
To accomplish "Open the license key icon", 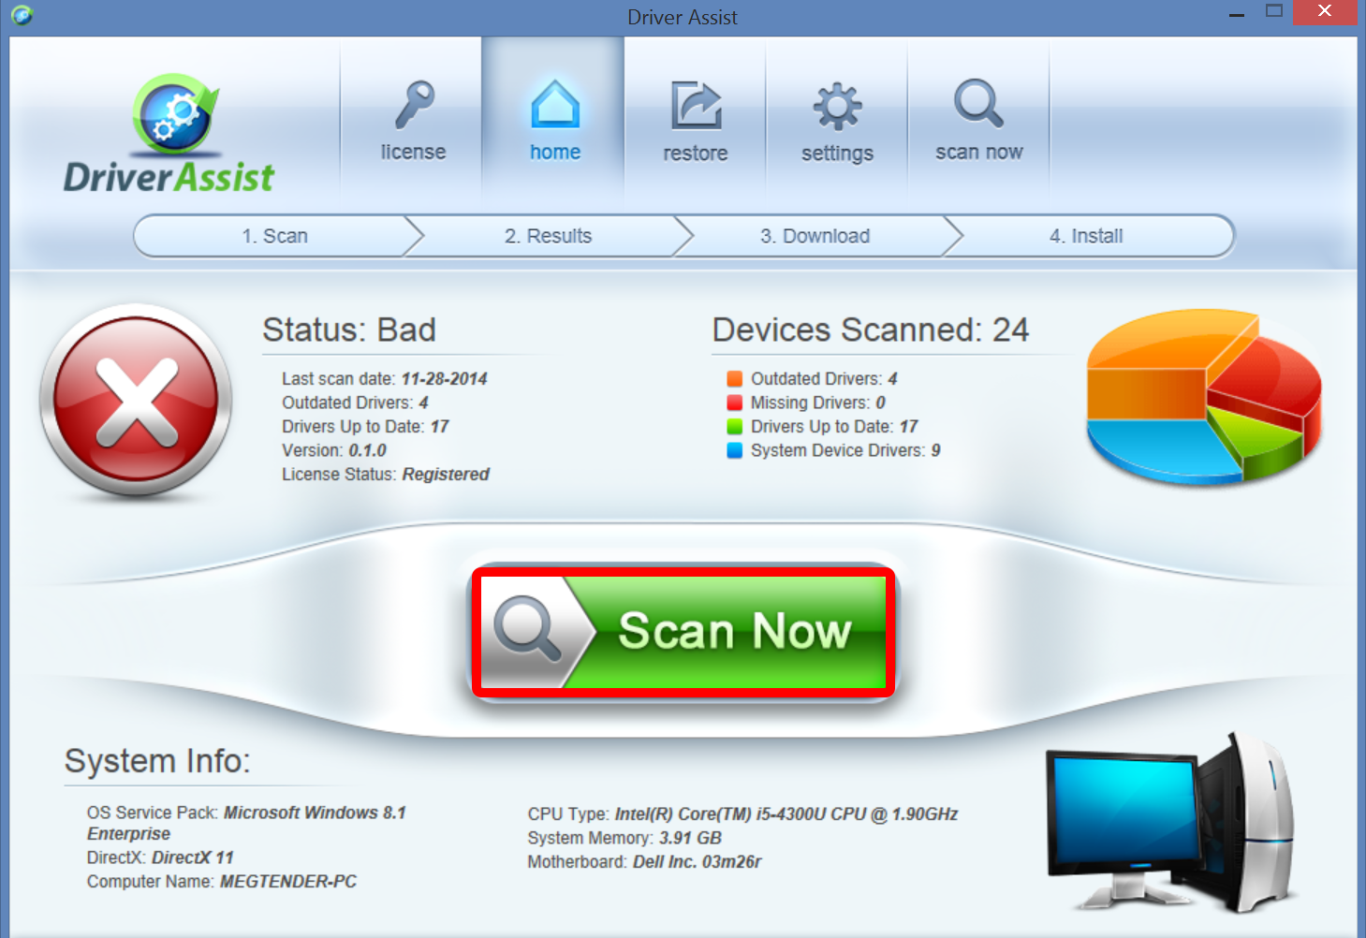I will [414, 105].
